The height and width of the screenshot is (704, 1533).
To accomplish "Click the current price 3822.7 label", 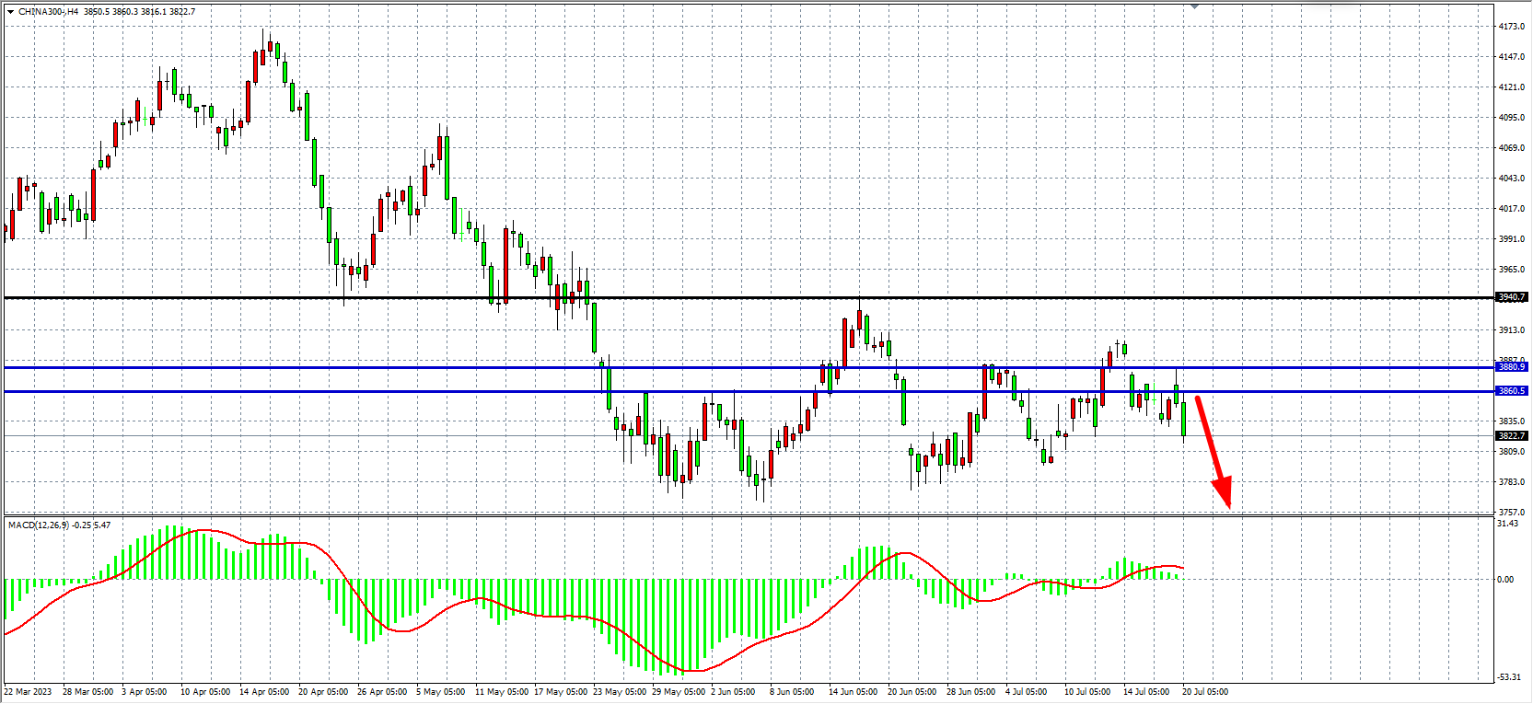I will pyautogui.click(x=1511, y=436).
